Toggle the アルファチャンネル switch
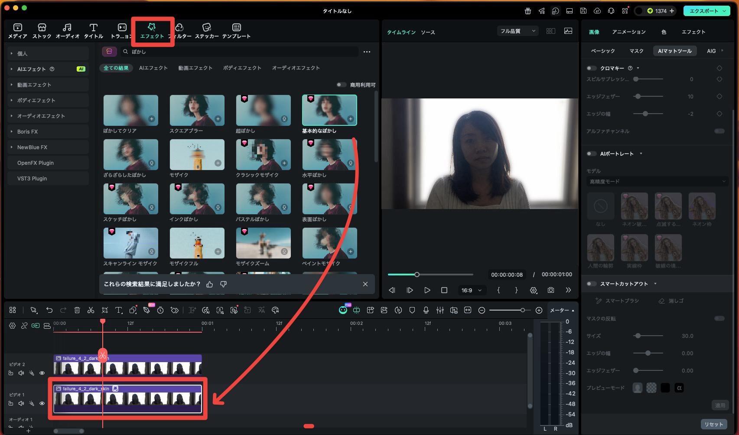 click(x=719, y=131)
